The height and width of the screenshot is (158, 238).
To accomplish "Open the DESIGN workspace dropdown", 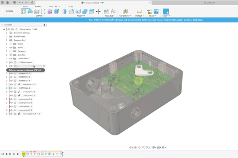I will [x=9, y=11].
